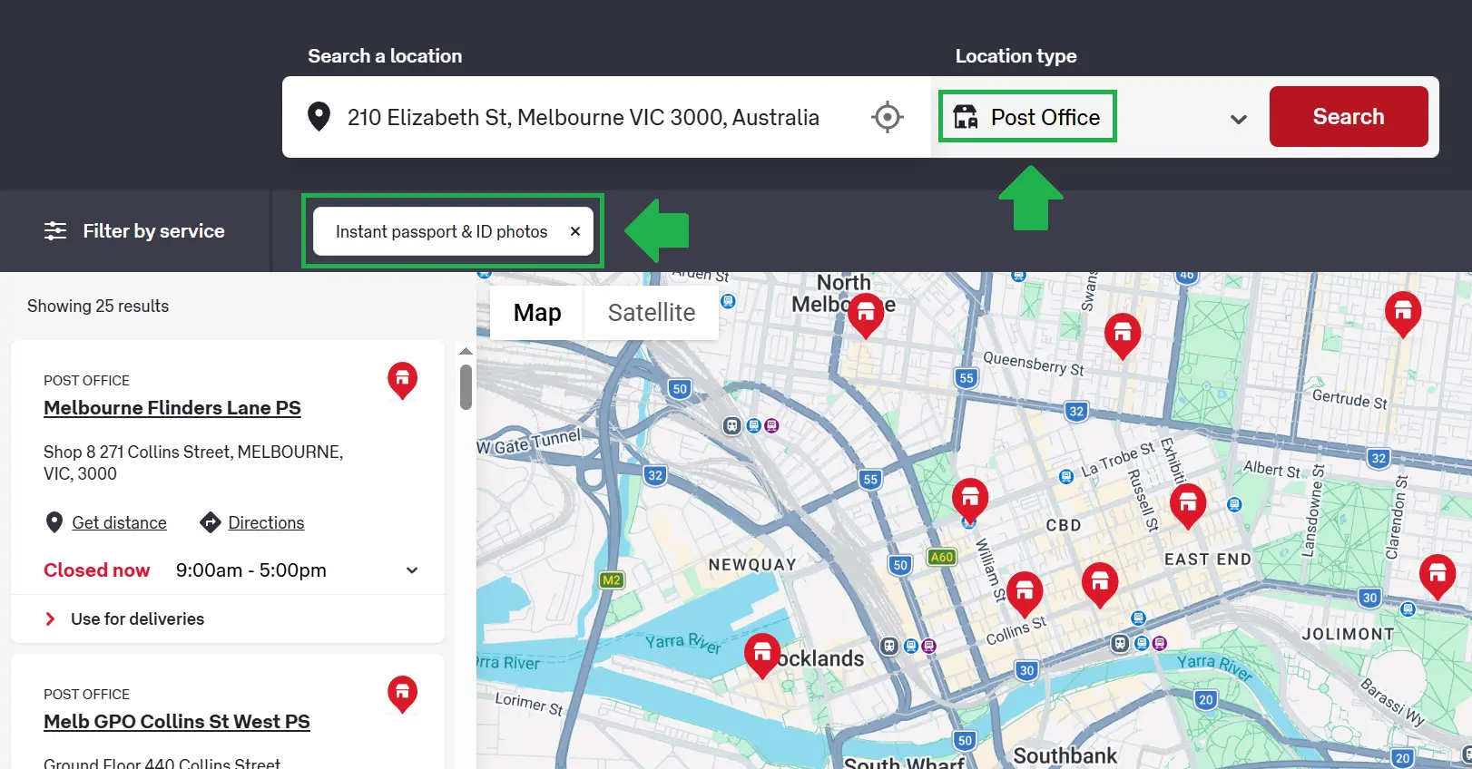Click transit station icons right of Collins St
Viewport: 1472px width, 769px height.
[1140, 643]
